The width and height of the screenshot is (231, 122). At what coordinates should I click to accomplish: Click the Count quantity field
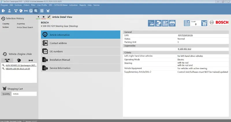[196, 23]
